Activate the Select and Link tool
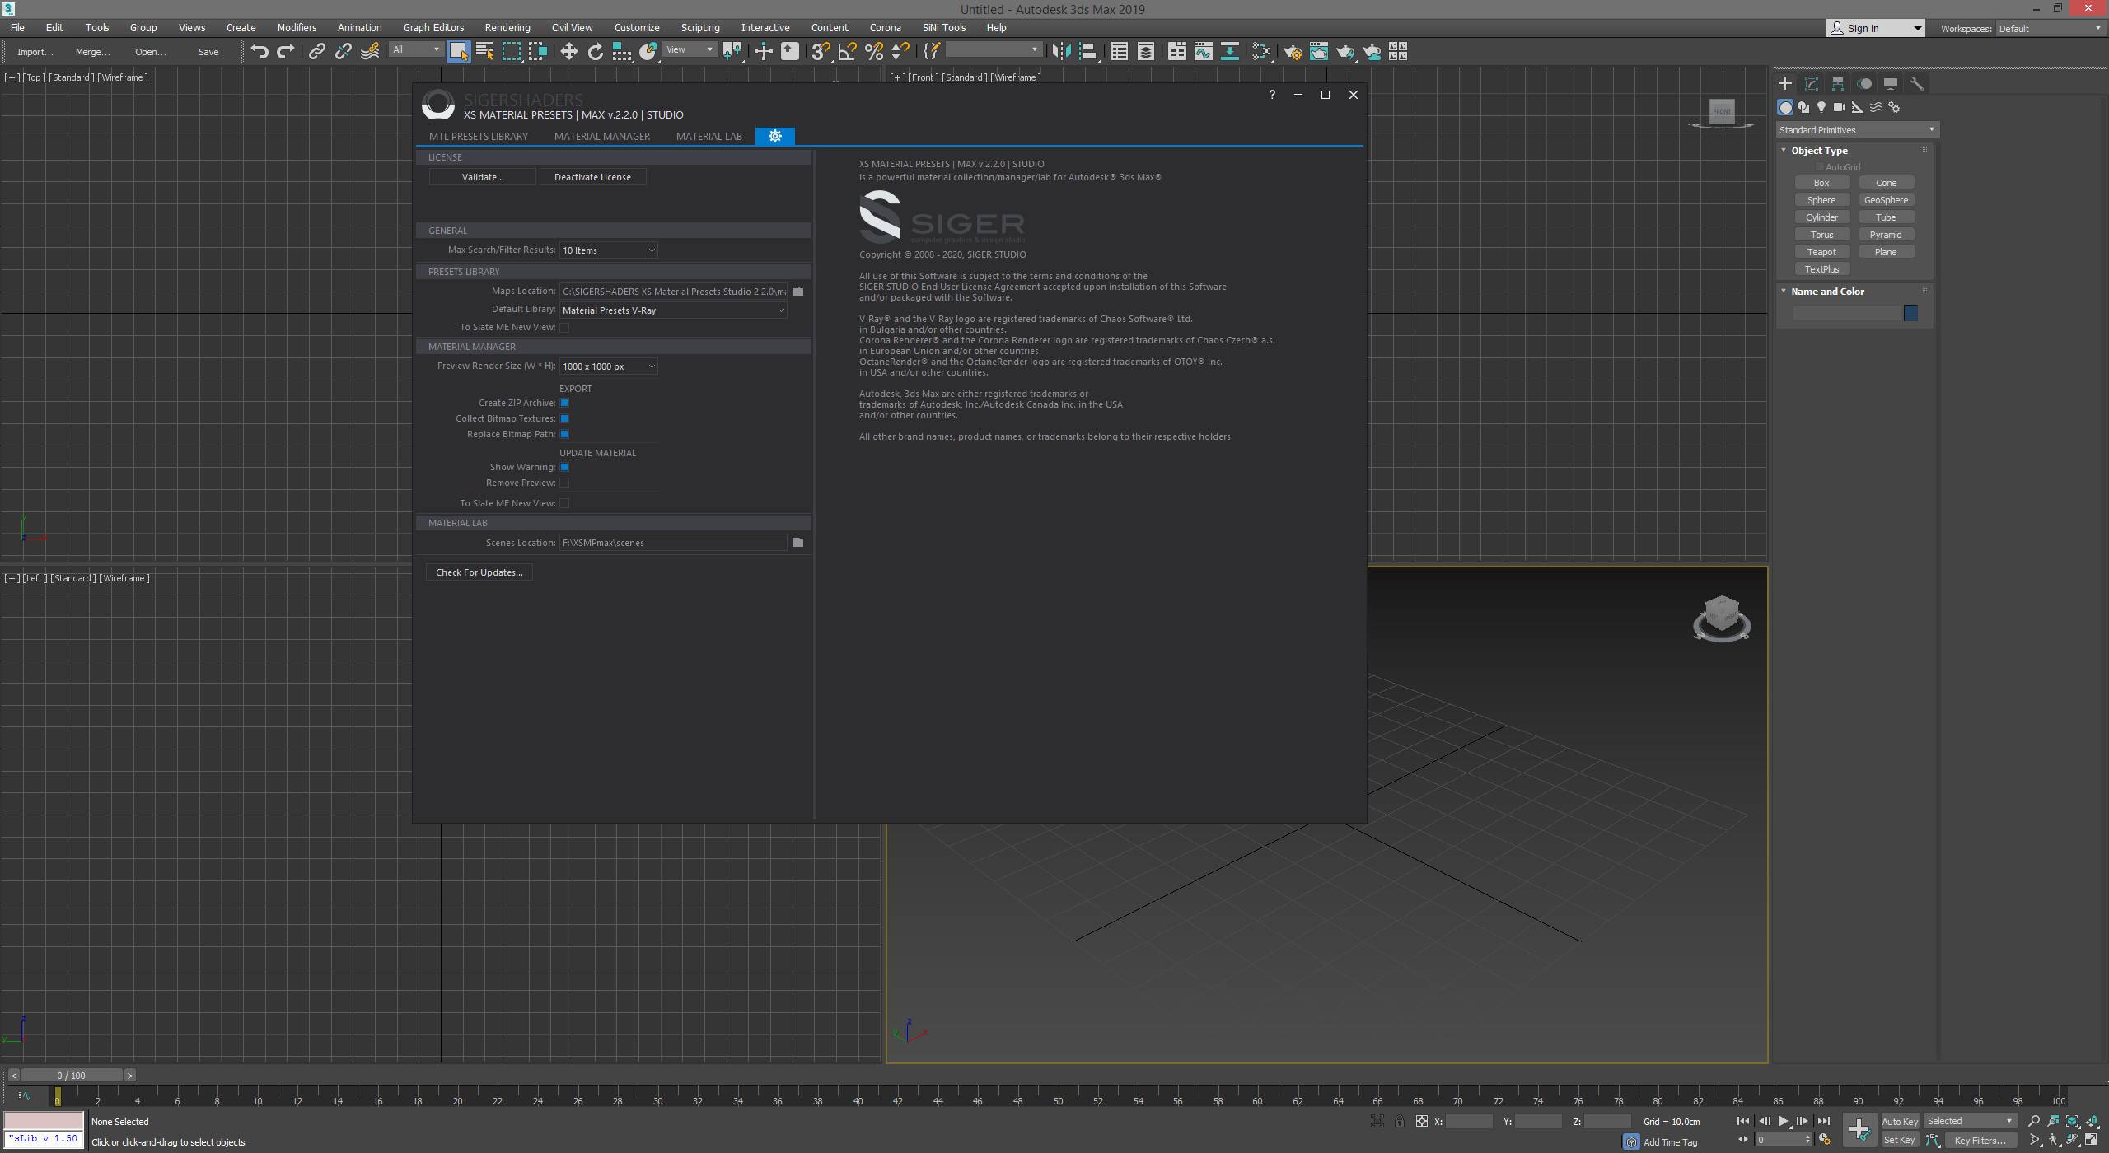The image size is (2109, 1153). tap(316, 51)
